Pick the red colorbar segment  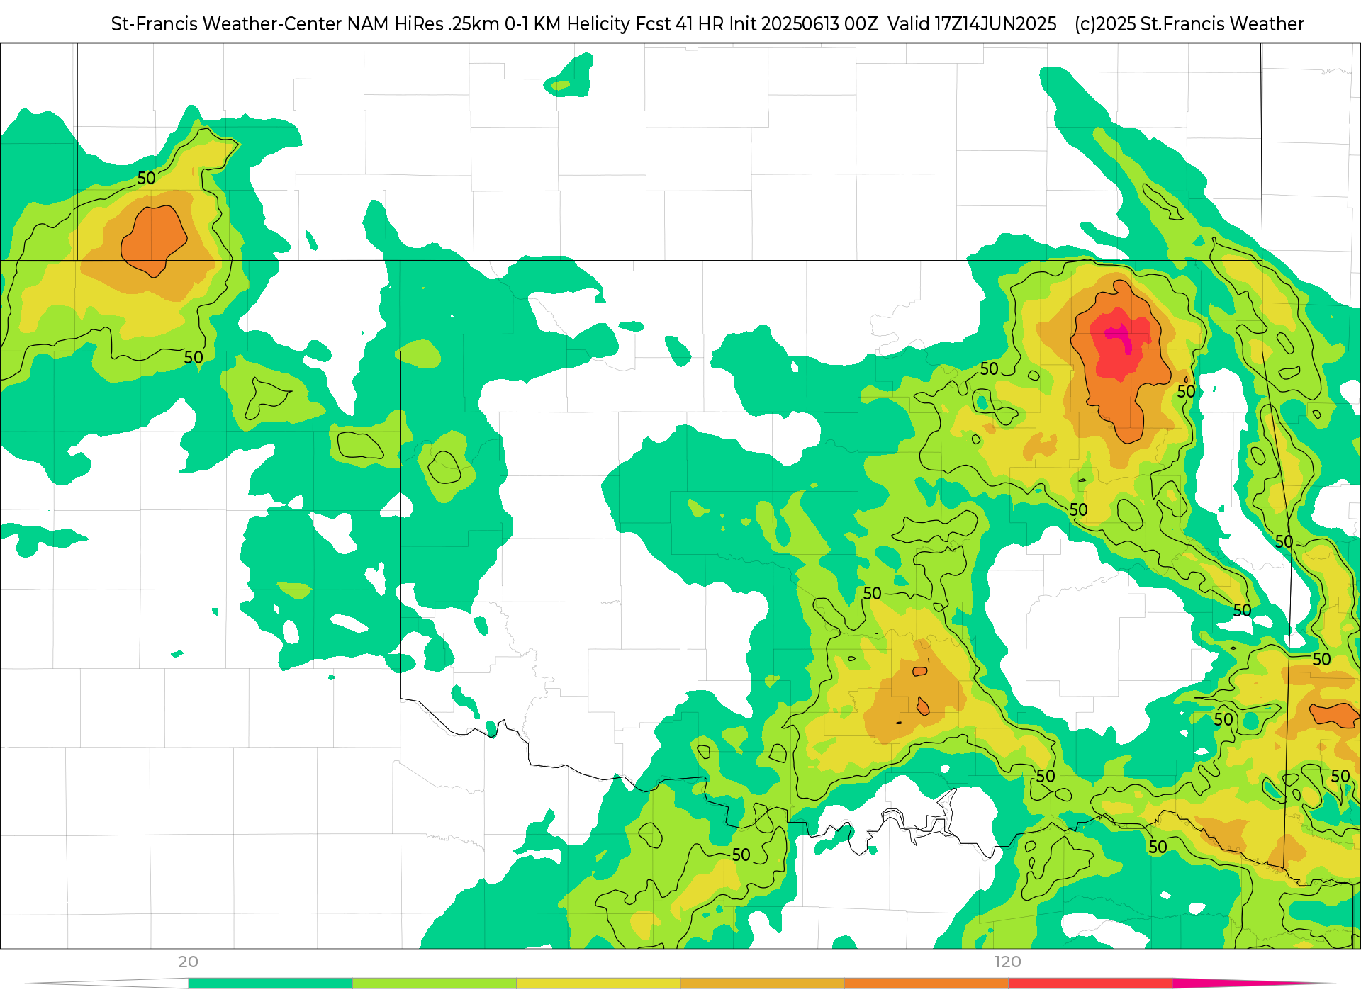coord(1090,983)
